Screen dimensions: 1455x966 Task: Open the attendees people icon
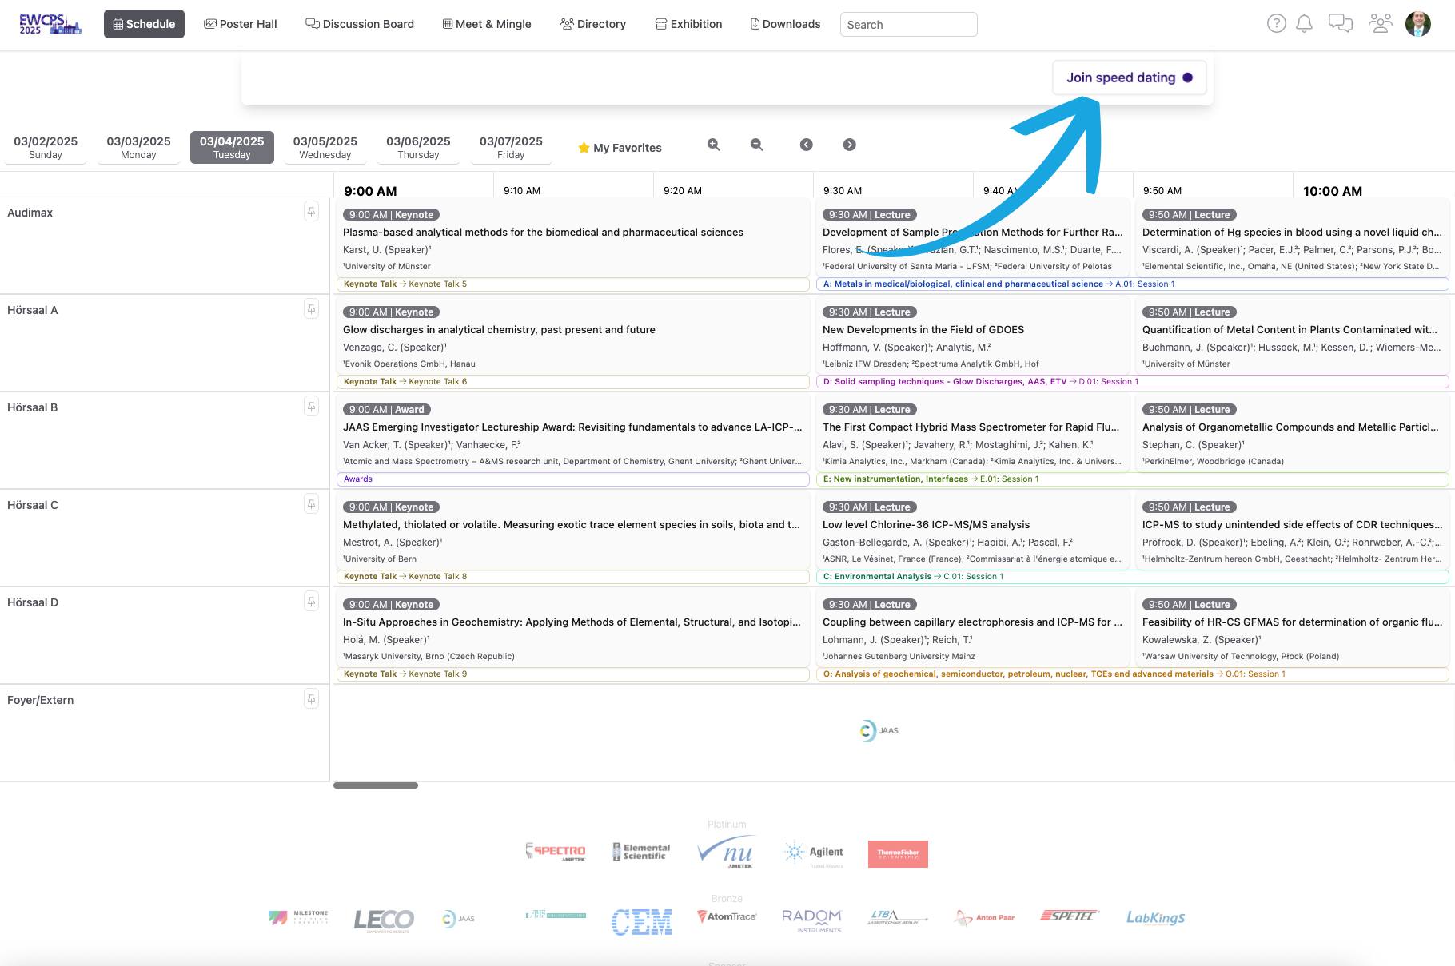1380,24
